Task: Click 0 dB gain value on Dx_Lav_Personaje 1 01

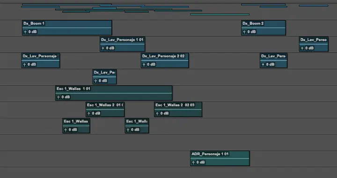Action: coord(110,48)
